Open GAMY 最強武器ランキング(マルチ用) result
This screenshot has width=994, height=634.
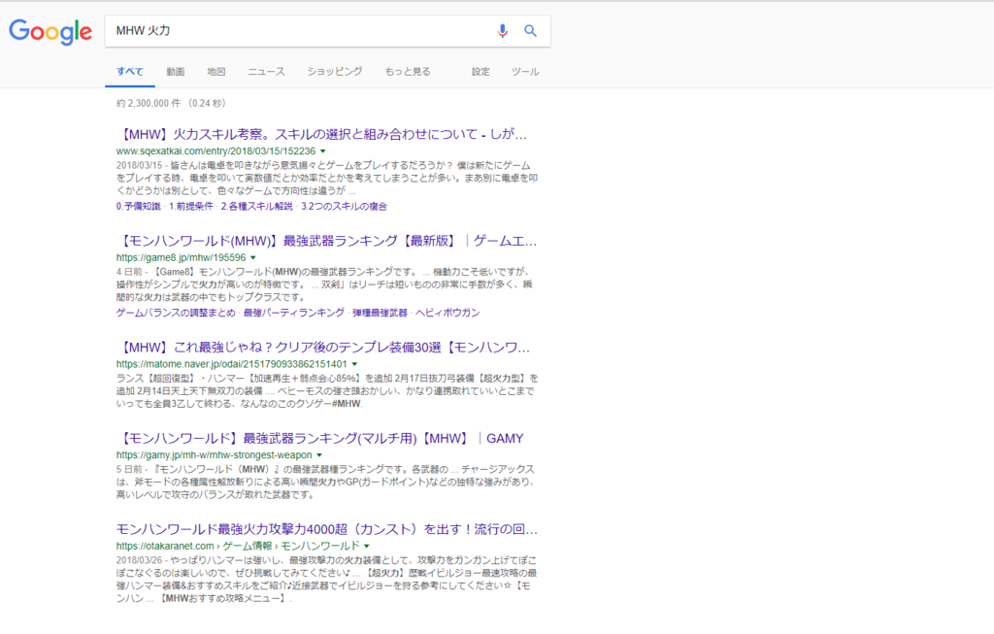[x=320, y=439]
